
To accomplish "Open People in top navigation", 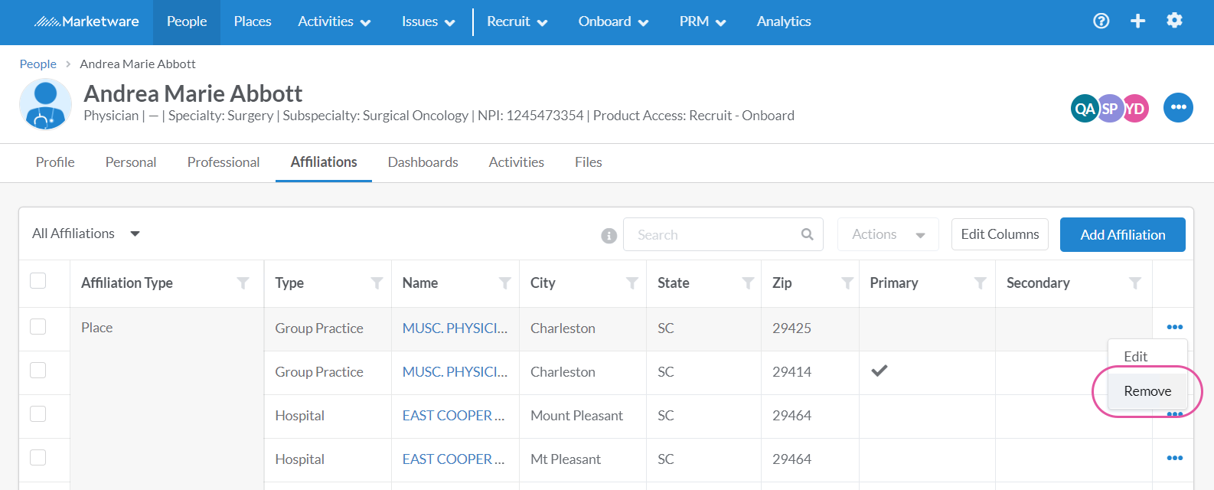I will click(187, 21).
